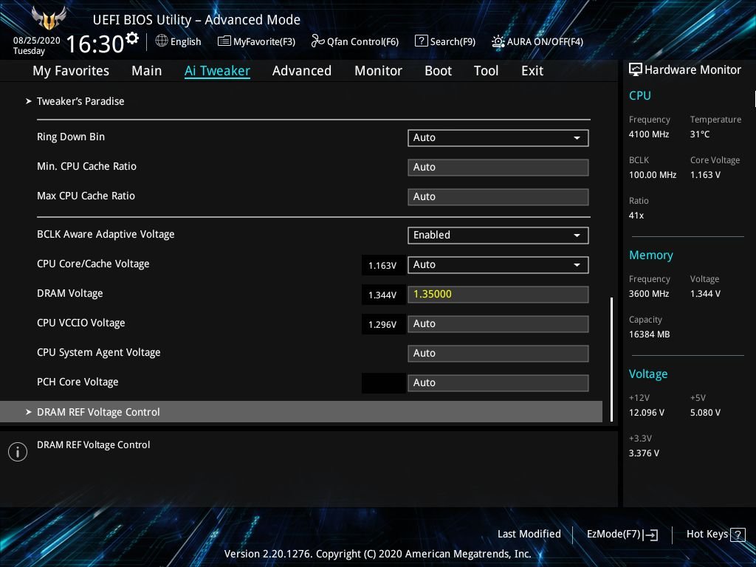Click the Hot Keys question mark icon
The height and width of the screenshot is (567, 756).
[x=738, y=535]
